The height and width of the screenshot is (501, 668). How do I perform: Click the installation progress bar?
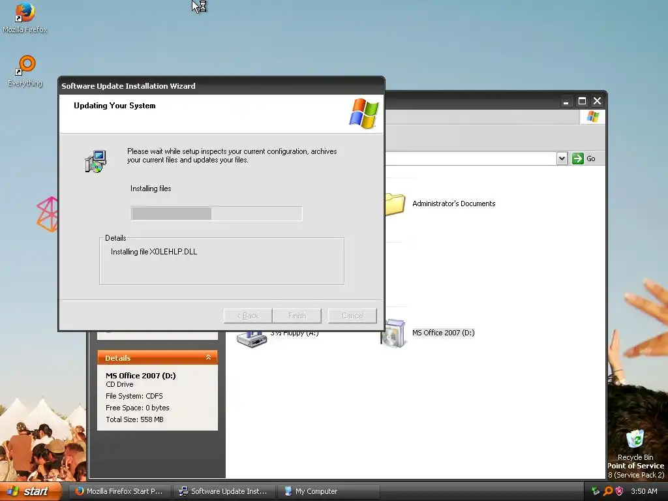(x=217, y=213)
